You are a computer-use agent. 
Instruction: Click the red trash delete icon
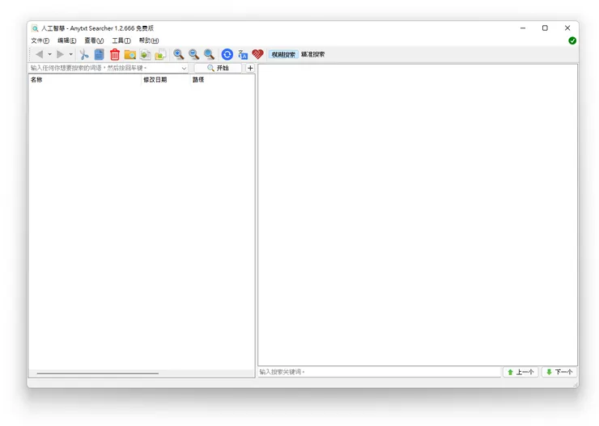click(x=115, y=54)
